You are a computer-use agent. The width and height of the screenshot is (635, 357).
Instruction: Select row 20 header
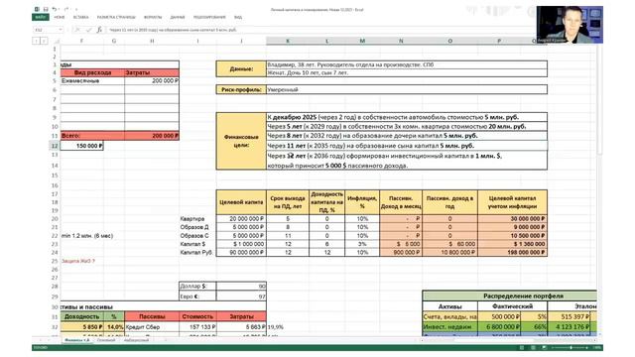(x=55, y=218)
